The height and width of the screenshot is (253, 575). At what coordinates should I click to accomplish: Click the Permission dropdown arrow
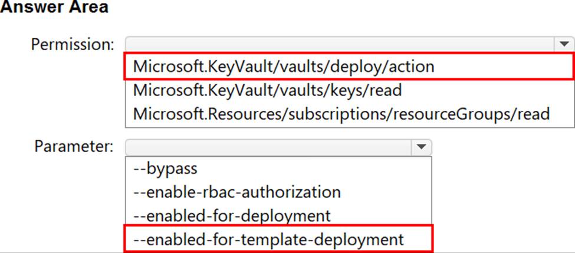pos(564,44)
